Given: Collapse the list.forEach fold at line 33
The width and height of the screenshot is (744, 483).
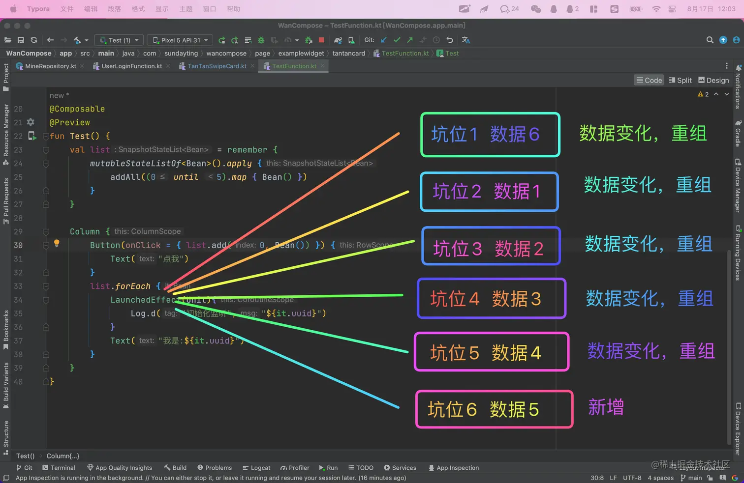Looking at the screenshot, I should pos(46,286).
